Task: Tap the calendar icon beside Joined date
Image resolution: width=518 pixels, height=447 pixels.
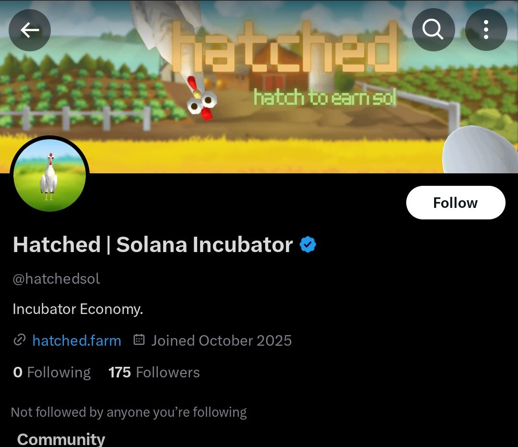Action: pos(139,340)
